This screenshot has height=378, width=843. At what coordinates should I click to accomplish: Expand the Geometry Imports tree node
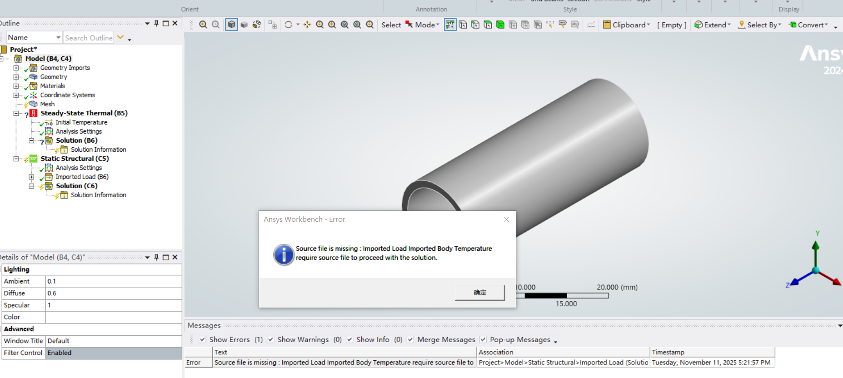tap(16, 68)
